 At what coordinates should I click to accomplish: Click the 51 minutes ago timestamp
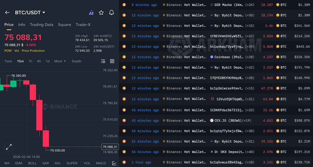point(145,142)
